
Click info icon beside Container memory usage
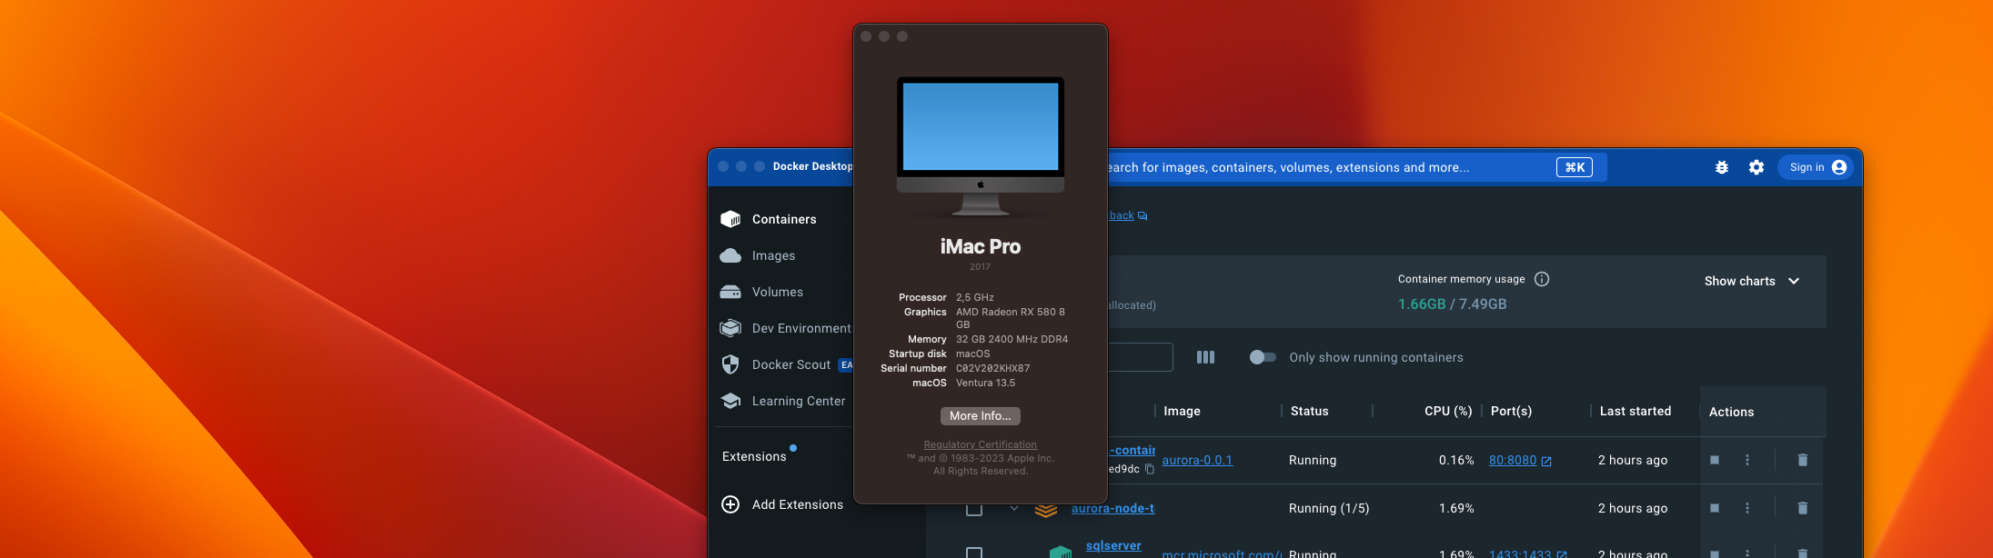[1542, 279]
